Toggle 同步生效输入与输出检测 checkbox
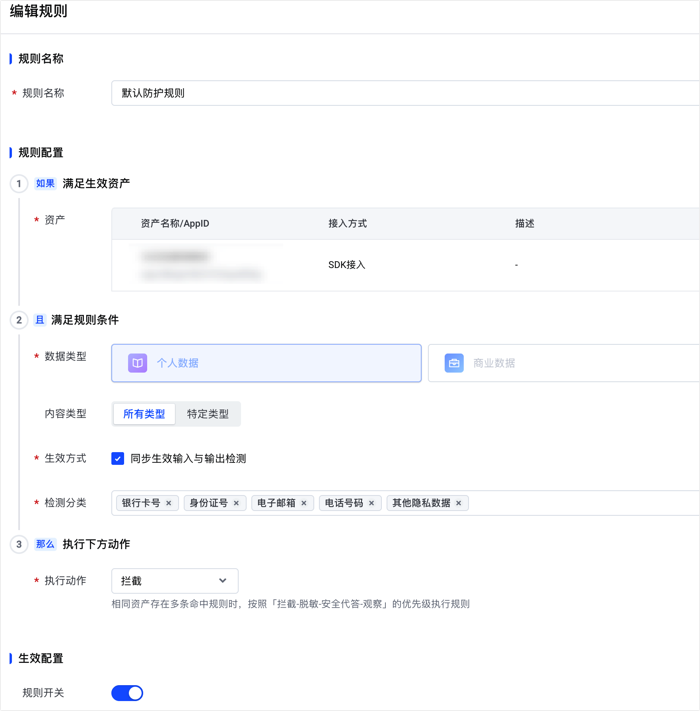Screen dimensions: 700x711 (x=118, y=458)
